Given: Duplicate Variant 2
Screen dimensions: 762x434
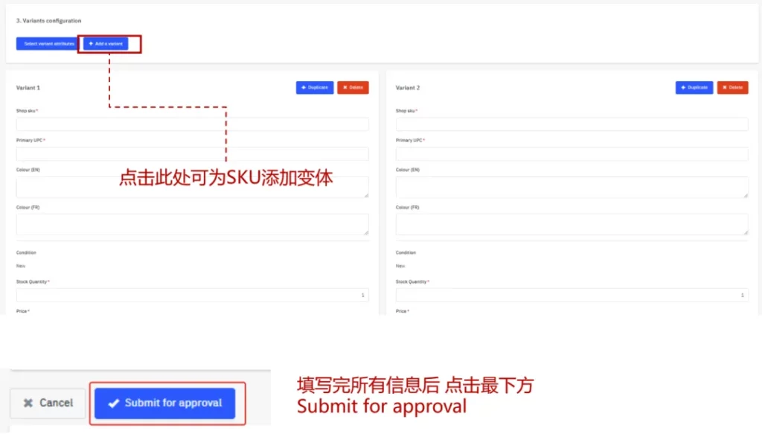Looking at the screenshot, I should coord(694,88).
